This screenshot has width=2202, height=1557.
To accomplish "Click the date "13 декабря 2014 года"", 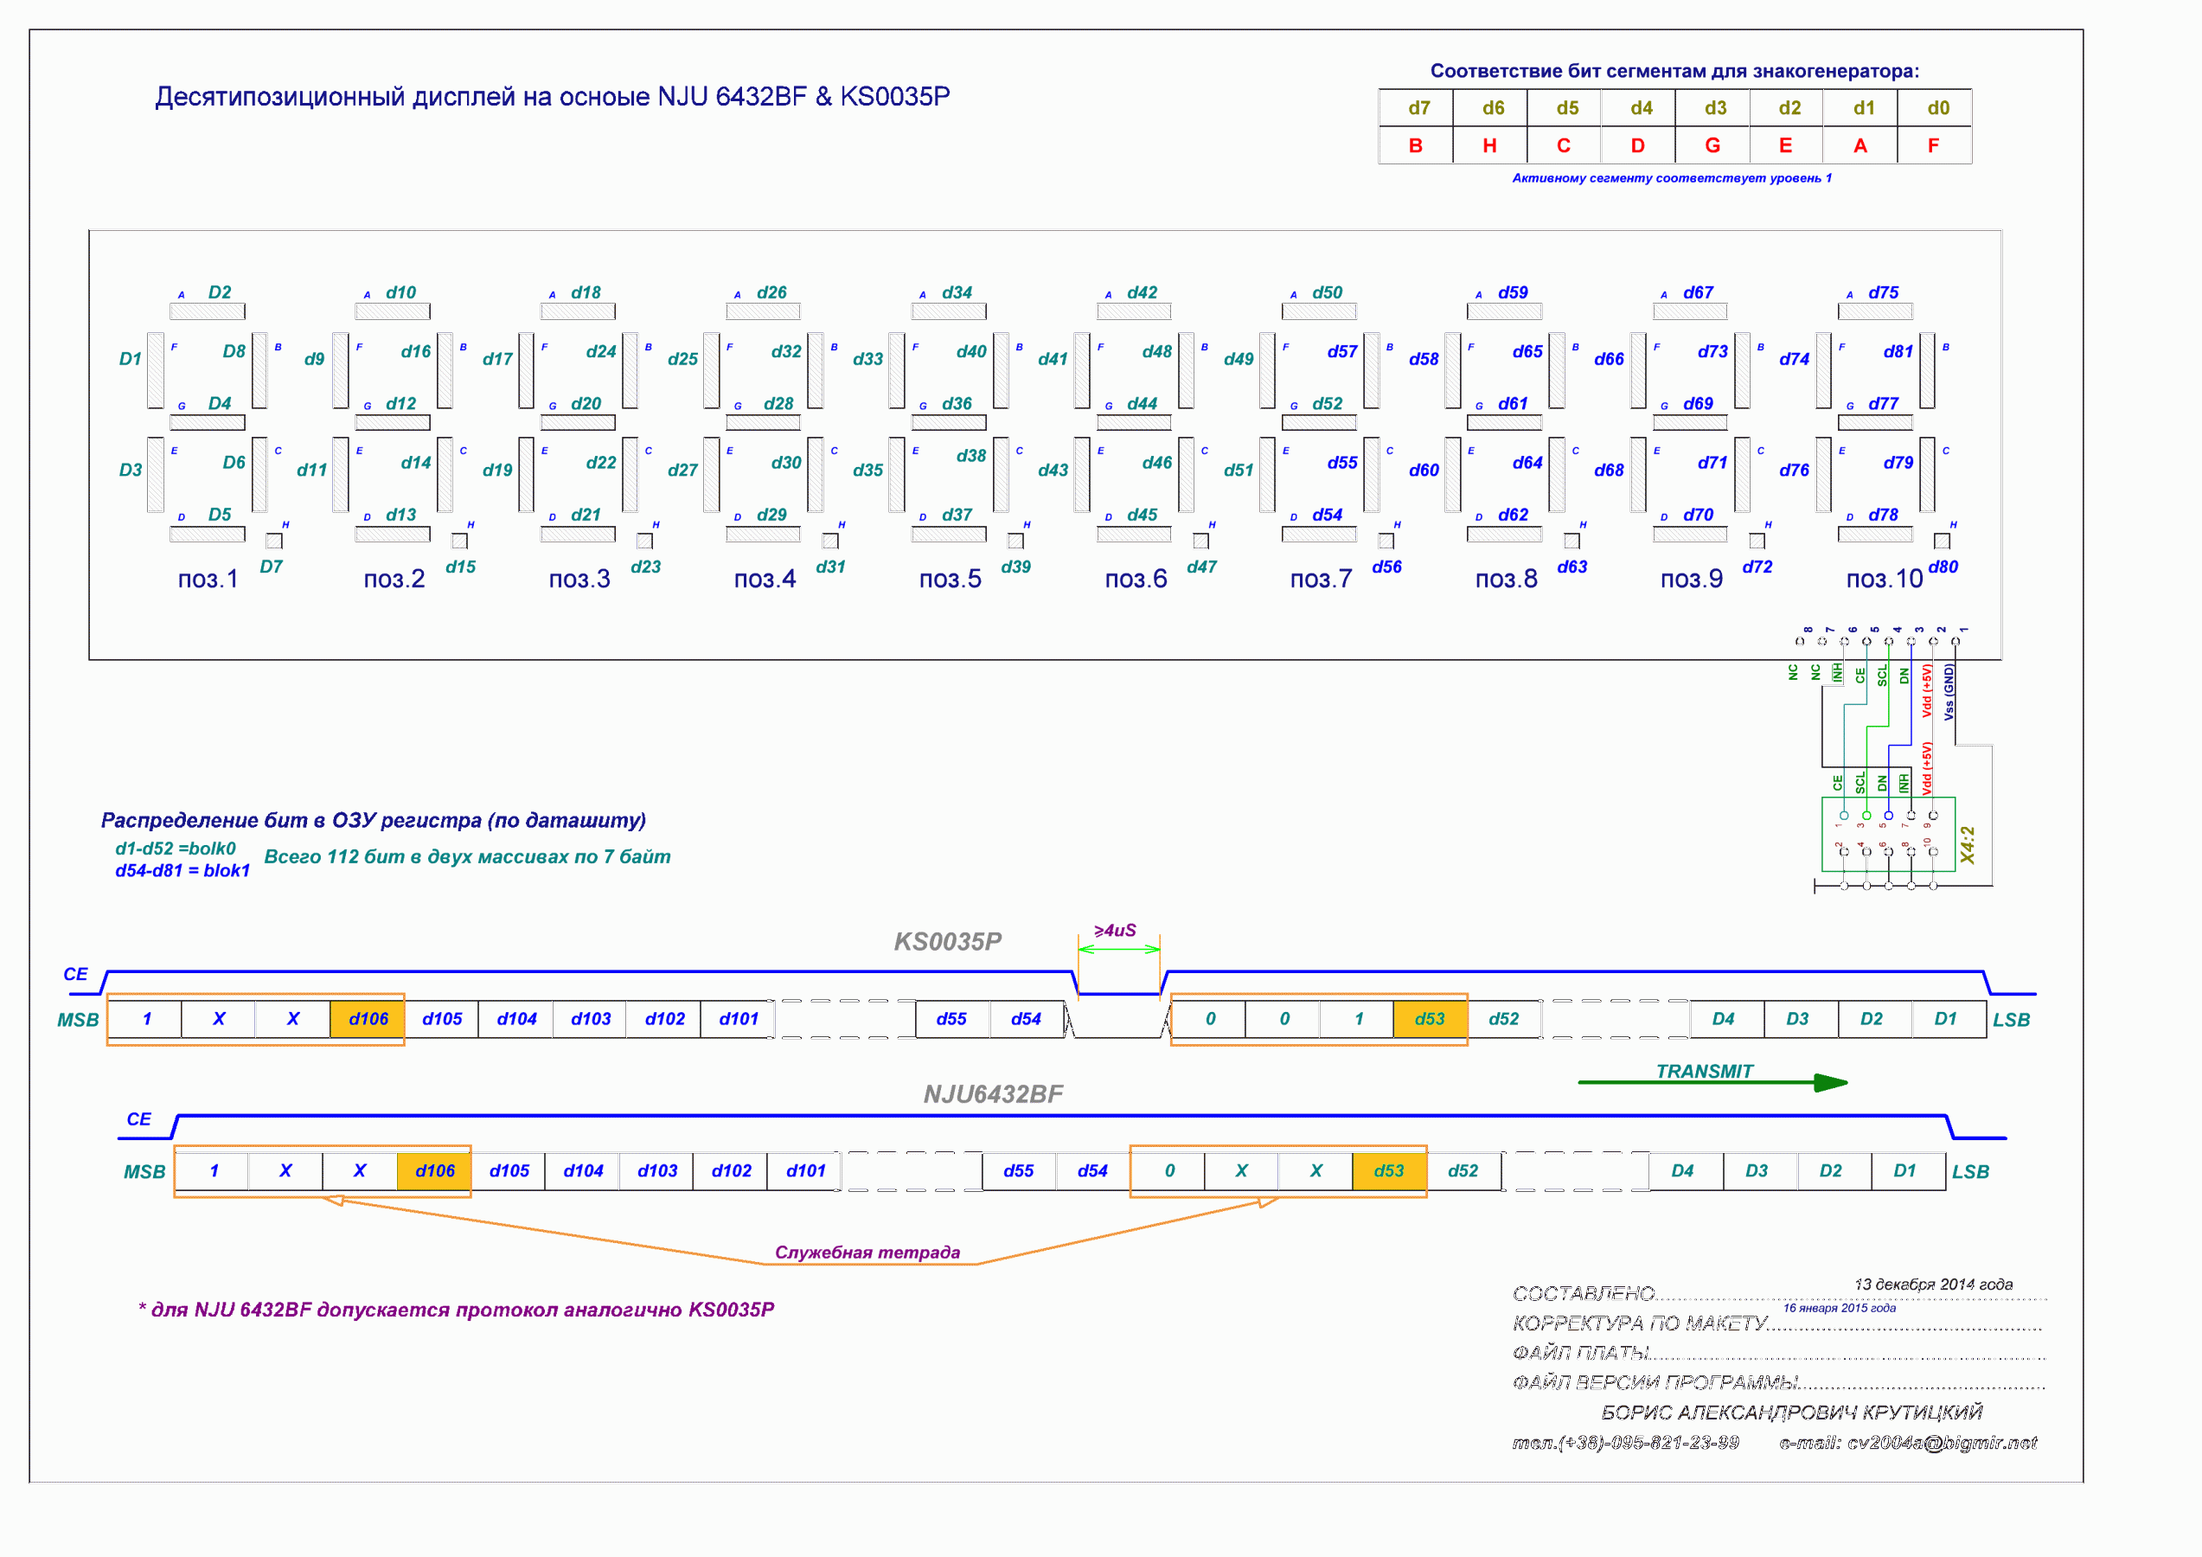I will point(1934,1285).
